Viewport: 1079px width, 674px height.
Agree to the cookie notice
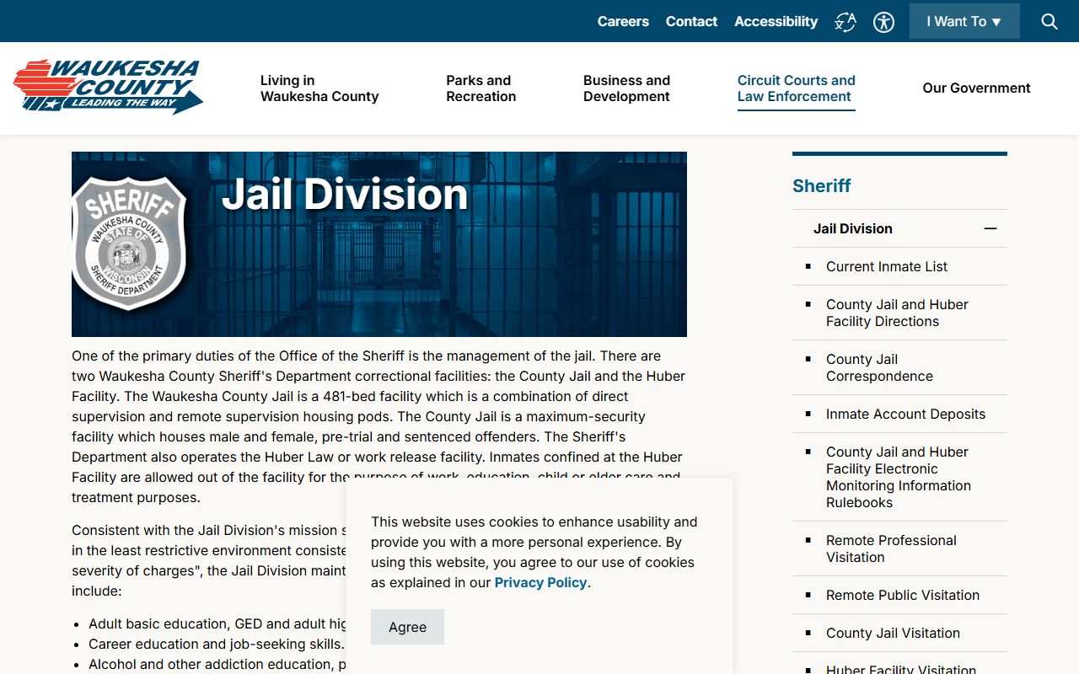click(407, 627)
